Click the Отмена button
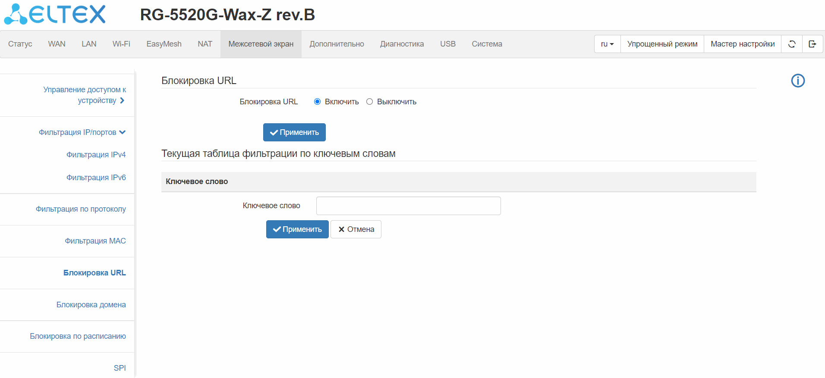Image resolution: width=825 pixels, height=378 pixels. [356, 229]
